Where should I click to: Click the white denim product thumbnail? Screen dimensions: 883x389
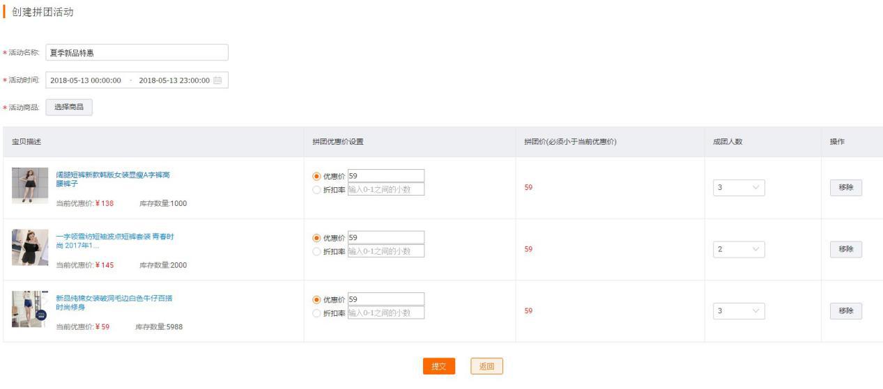coord(30,309)
